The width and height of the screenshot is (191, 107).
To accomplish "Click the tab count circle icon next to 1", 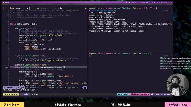I will (61, 8).
